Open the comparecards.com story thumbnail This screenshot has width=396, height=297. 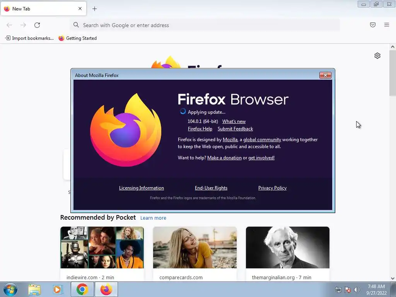(x=195, y=247)
